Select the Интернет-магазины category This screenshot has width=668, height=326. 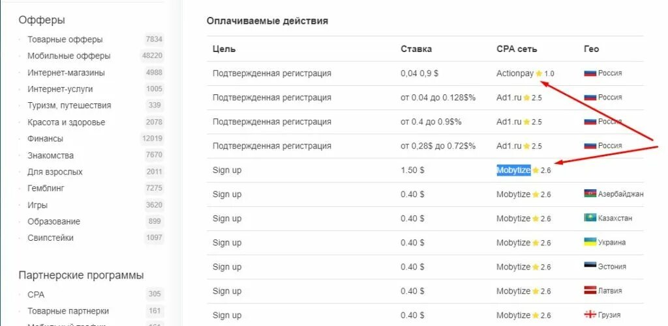pos(66,73)
